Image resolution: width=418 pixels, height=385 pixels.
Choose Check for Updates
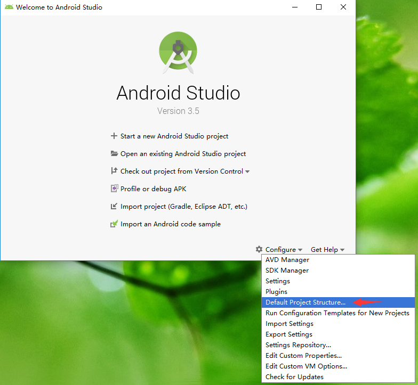tap(338, 377)
